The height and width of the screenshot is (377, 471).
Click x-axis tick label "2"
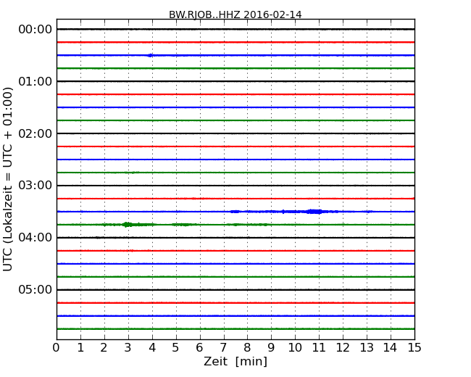104,347
